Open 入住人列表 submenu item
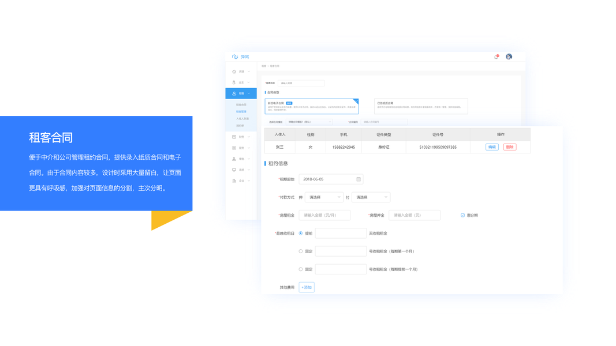616x346 pixels. coord(242,119)
